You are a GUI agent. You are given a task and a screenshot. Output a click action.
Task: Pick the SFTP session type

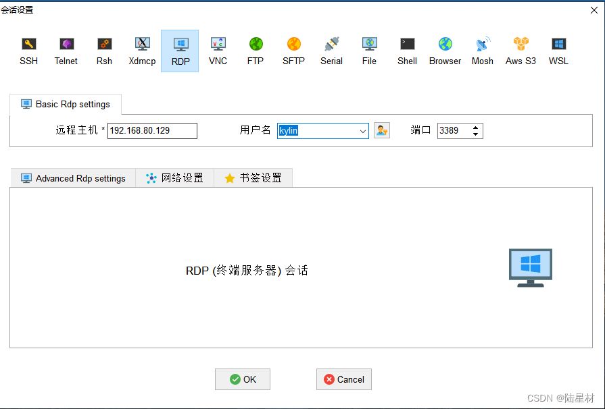point(293,51)
